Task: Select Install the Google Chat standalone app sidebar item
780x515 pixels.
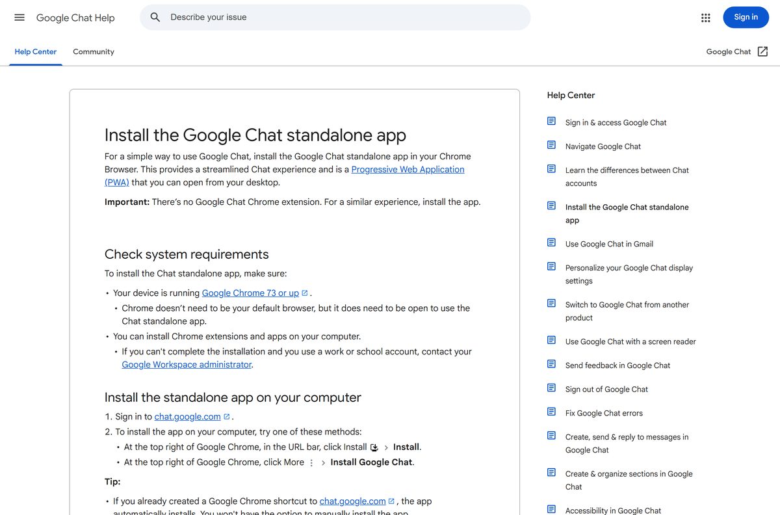Action: pyautogui.click(x=627, y=213)
